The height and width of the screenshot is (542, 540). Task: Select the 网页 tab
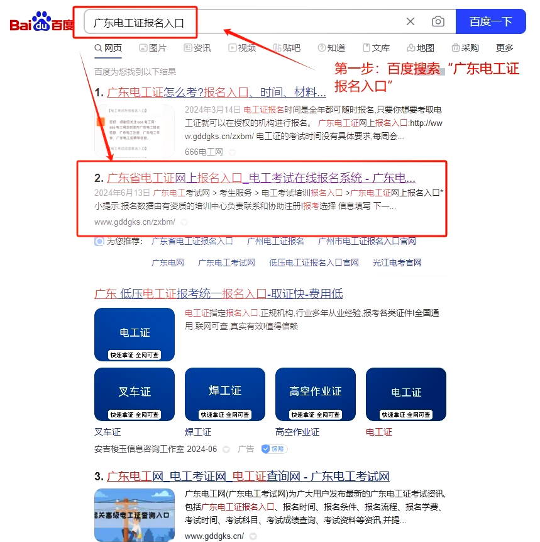(108, 48)
